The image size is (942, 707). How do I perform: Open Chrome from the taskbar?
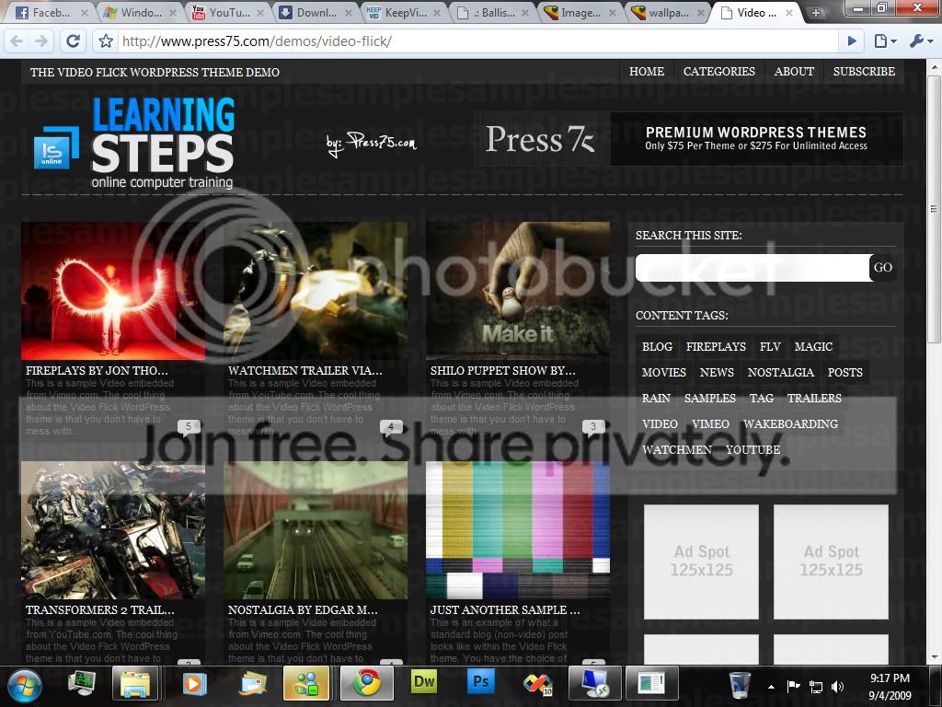click(366, 684)
